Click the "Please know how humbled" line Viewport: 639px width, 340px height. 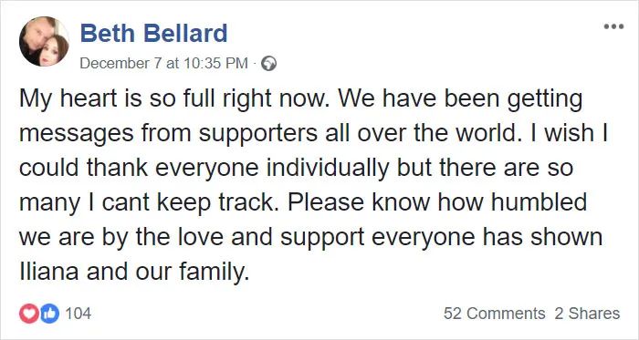click(x=437, y=202)
